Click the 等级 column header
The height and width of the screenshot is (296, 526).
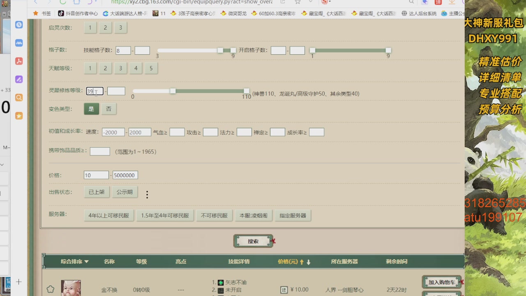tap(141, 261)
